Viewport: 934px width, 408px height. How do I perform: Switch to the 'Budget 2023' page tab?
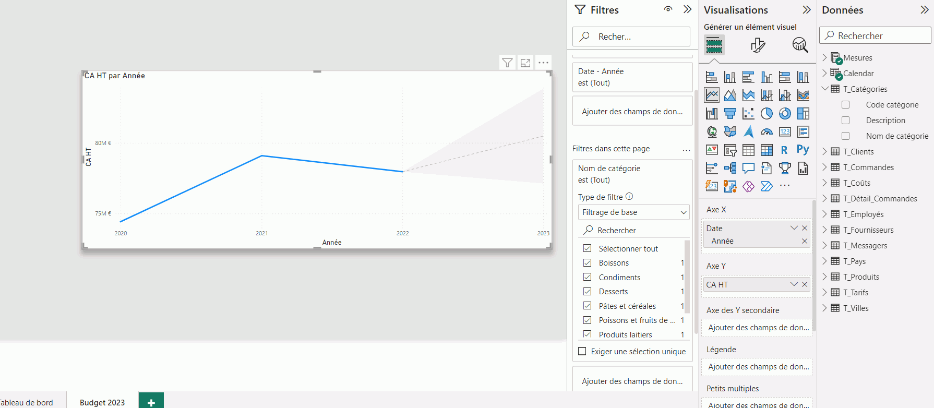coord(102,402)
